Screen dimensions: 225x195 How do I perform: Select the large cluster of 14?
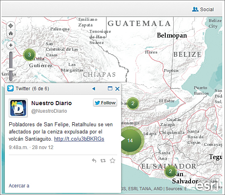coord(130,141)
